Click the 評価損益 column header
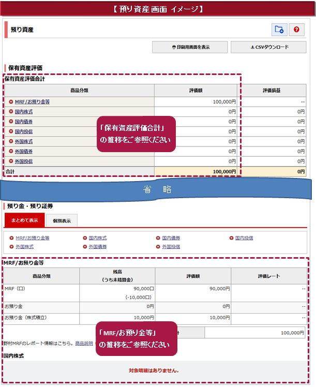Viewport: 316px width, 387px height. pos(272,91)
